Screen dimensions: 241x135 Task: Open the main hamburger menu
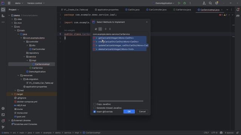point(9,3)
